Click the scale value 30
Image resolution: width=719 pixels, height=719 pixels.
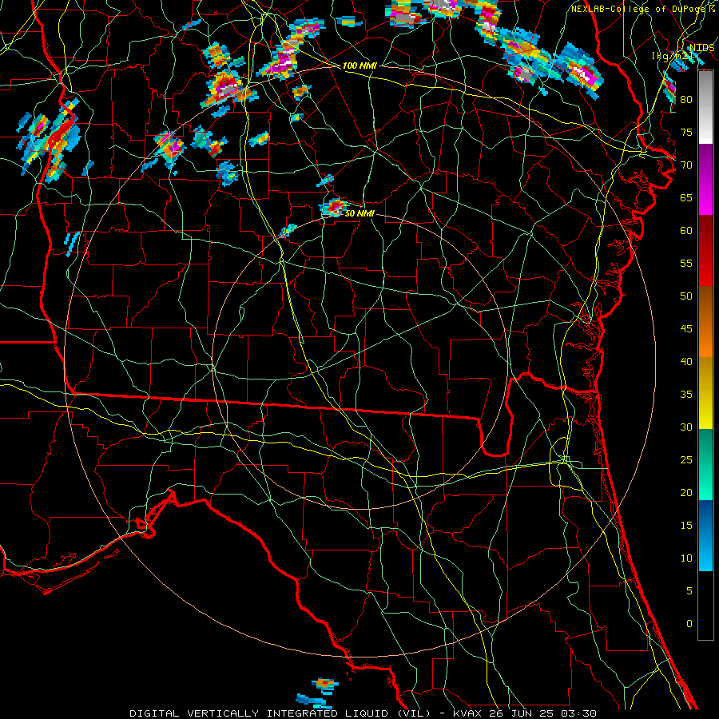coord(686,427)
